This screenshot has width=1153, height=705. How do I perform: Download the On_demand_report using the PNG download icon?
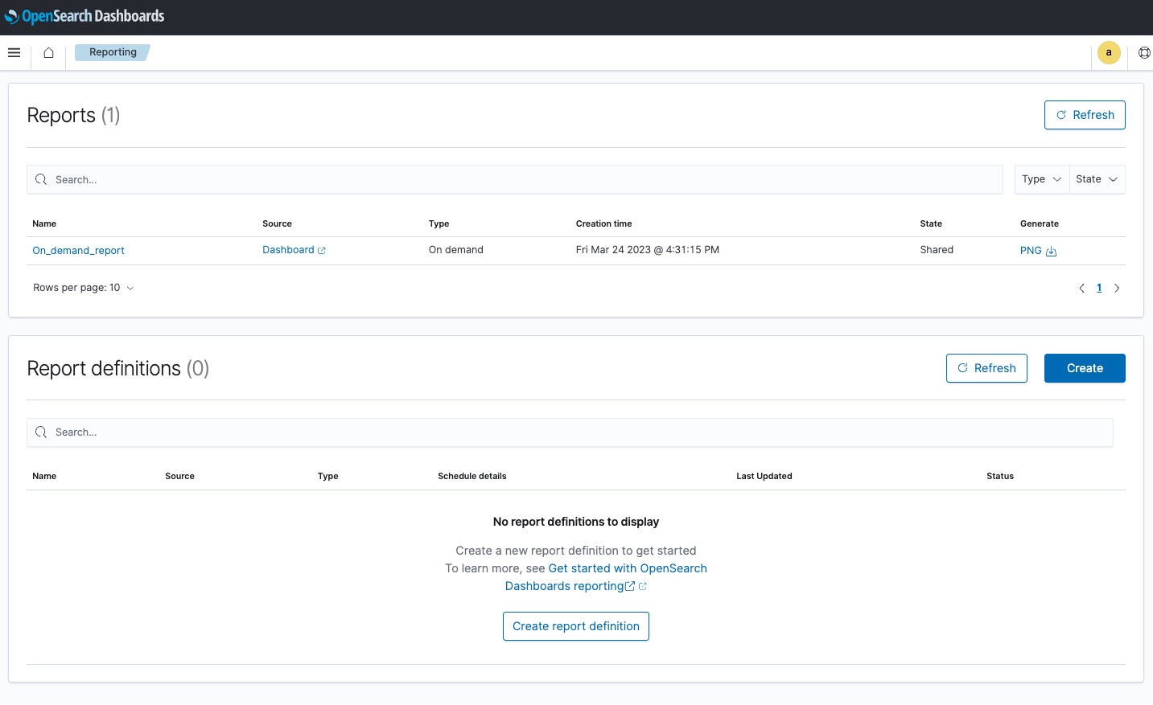[x=1052, y=251]
